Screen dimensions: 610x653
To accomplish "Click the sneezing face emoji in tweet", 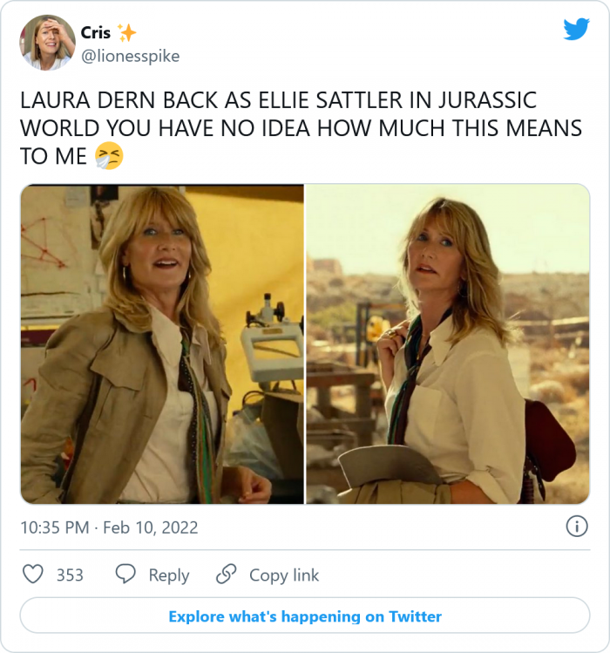I will point(110,156).
